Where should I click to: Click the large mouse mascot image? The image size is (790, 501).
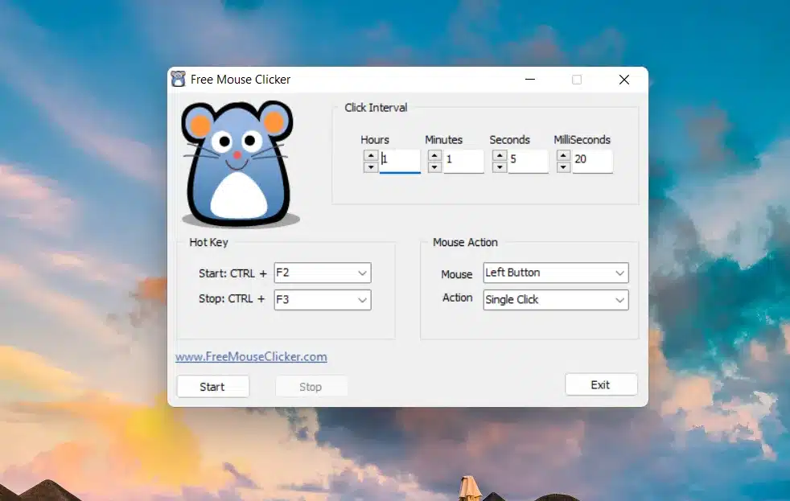[240, 163]
